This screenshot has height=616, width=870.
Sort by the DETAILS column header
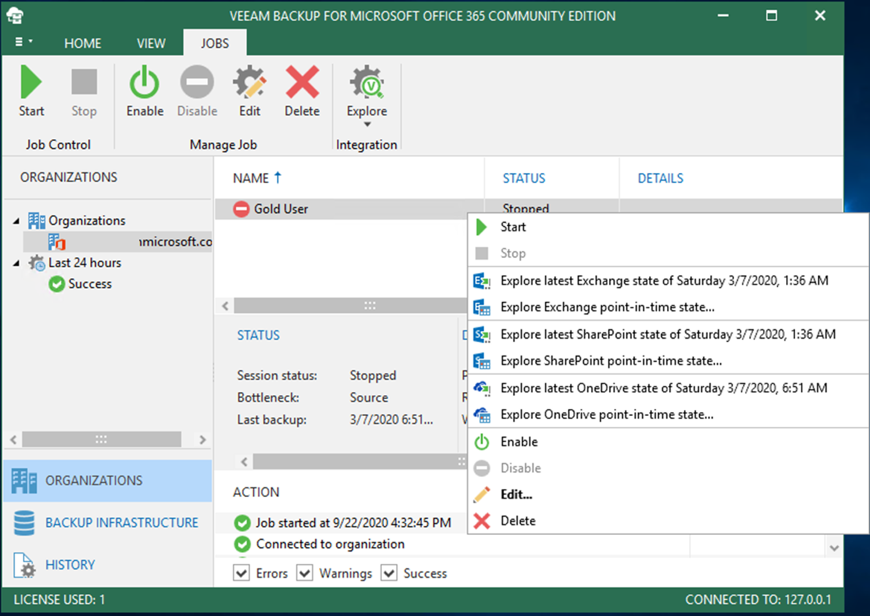[x=660, y=178]
